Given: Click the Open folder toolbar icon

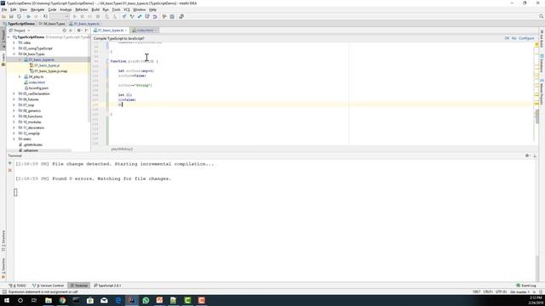Looking at the screenshot, I should pos(3,17).
